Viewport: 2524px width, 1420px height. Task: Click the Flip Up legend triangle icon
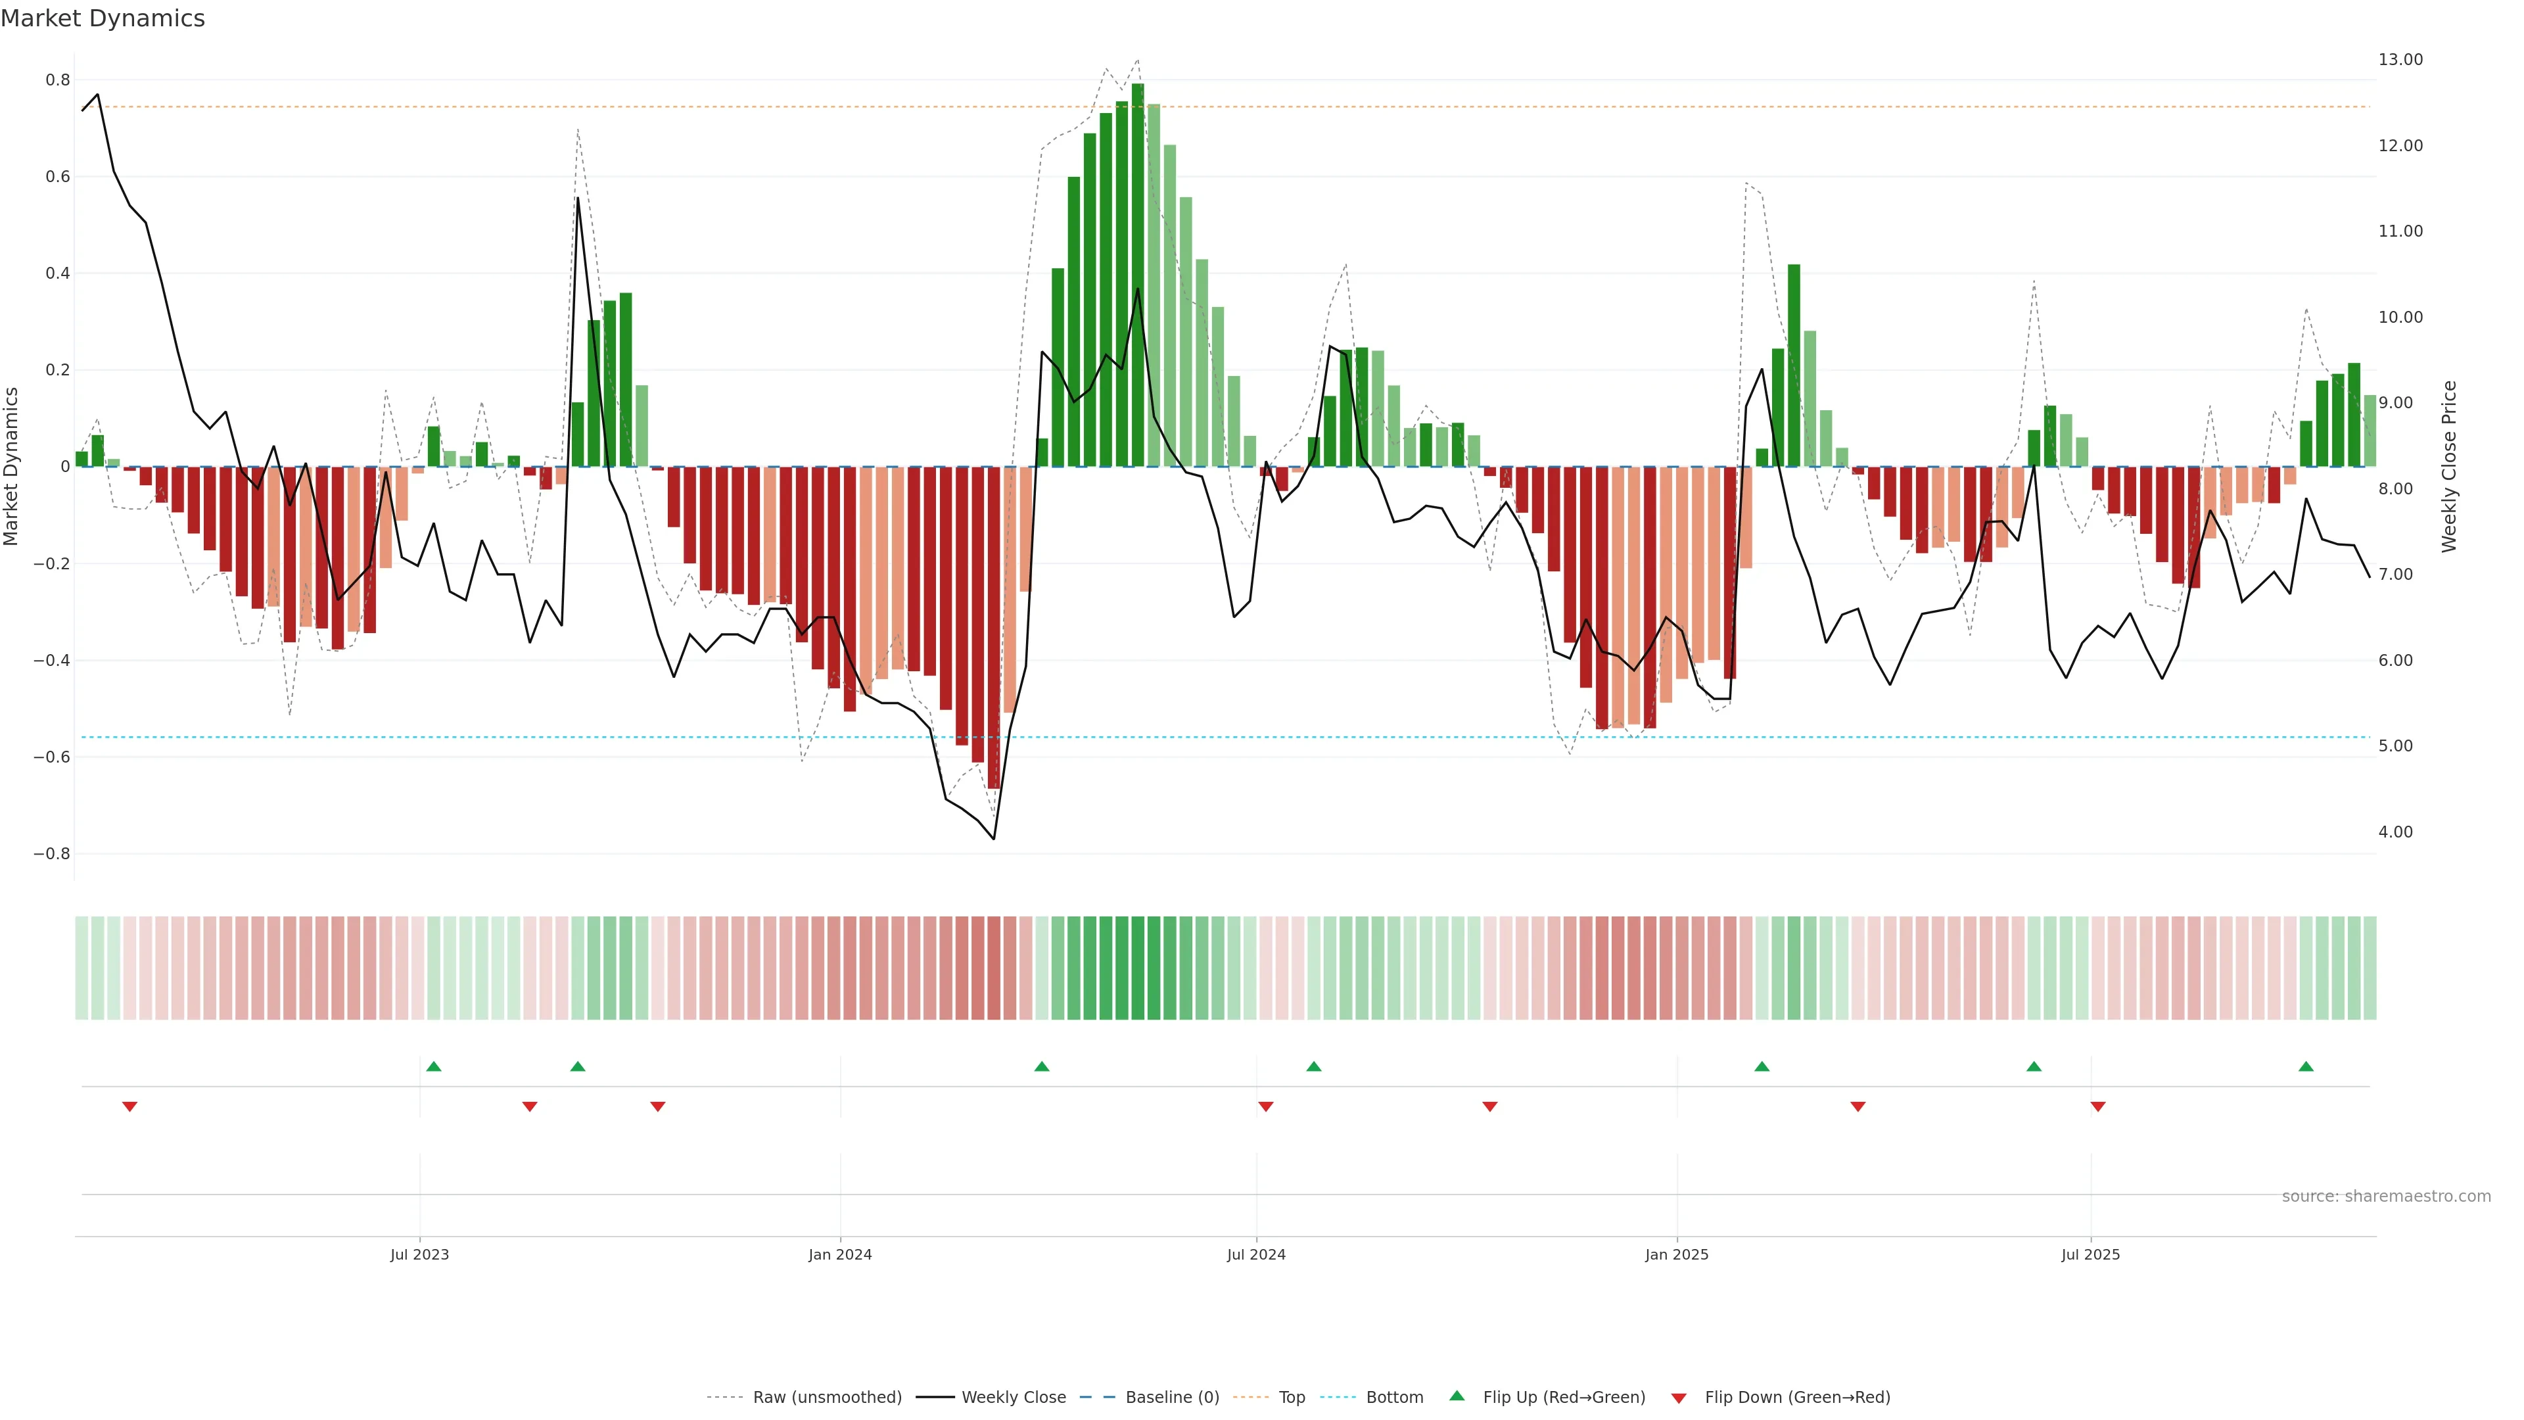click(x=1457, y=1396)
